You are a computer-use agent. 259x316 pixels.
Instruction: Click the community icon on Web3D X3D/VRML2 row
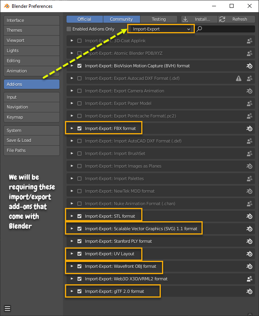pos(249,279)
